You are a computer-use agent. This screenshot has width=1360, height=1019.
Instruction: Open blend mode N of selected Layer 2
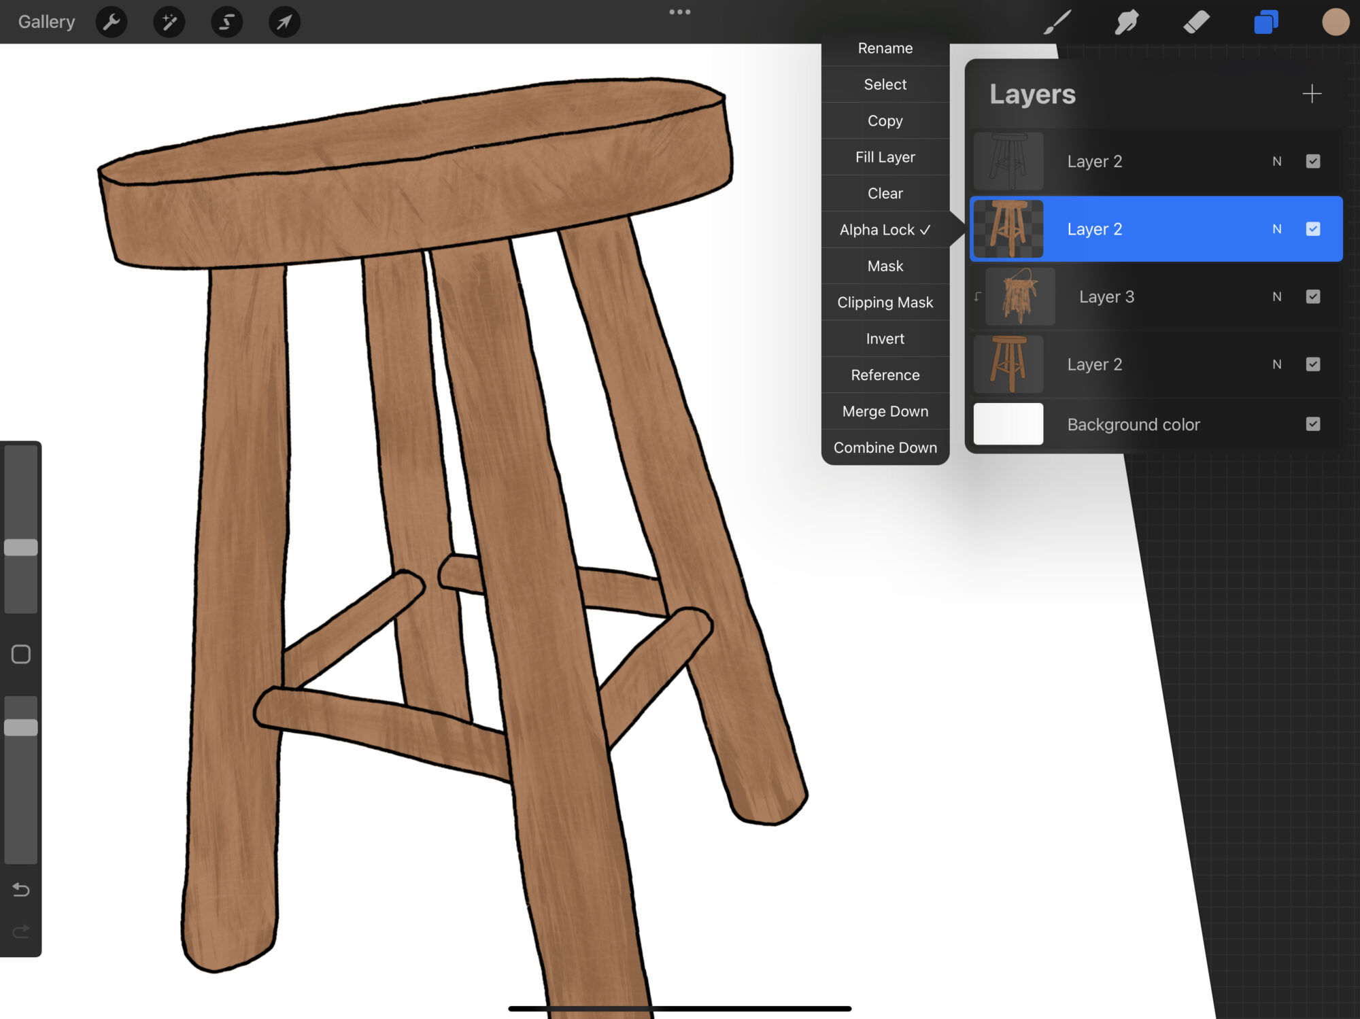[x=1276, y=229]
